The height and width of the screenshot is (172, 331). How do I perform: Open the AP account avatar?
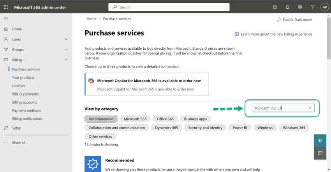(x=325, y=7)
